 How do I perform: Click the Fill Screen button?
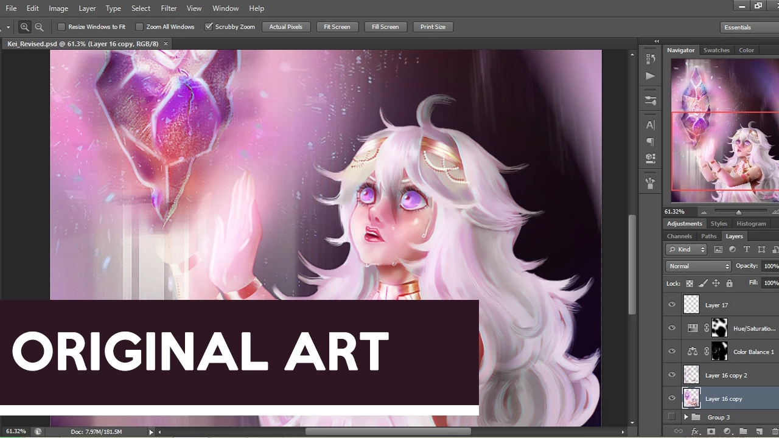[x=385, y=27]
